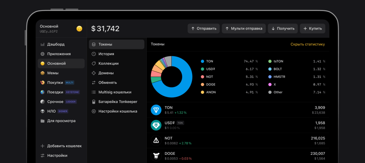Click the ANON legend entry
Viewport: 365px width, 163px height.
point(229,92)
